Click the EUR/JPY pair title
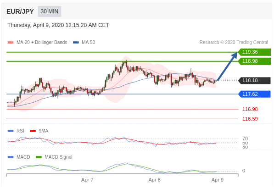 click(x=20, y=11)
